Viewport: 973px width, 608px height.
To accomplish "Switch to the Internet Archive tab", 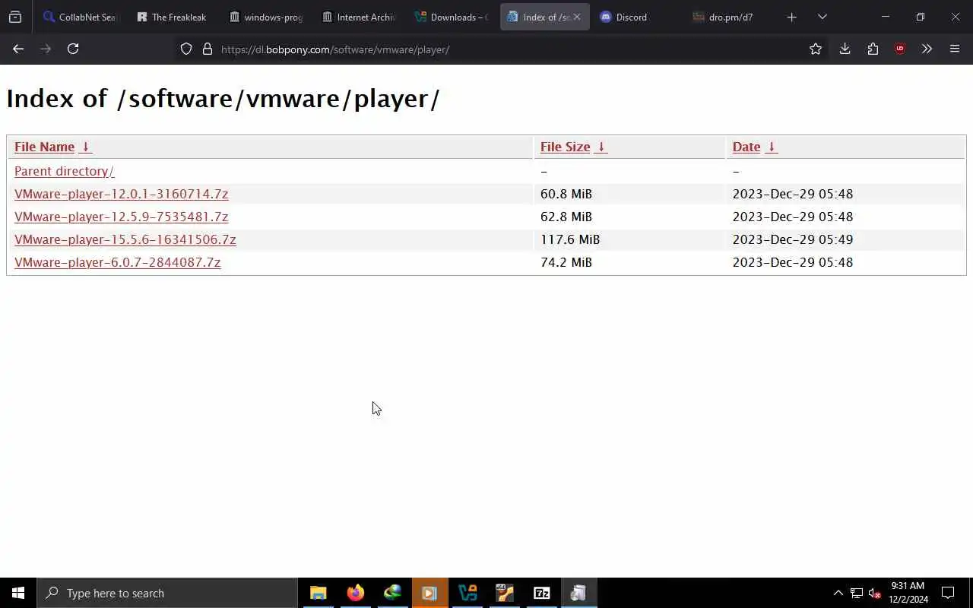I will click(358, 17).
